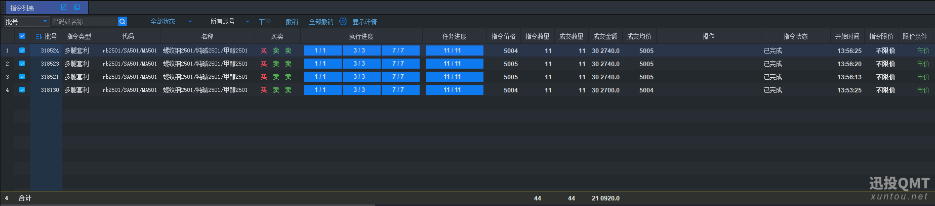Click the sort icon beside 批号 column header
Screen dimensions: 935x206
(x=39, y=36)
